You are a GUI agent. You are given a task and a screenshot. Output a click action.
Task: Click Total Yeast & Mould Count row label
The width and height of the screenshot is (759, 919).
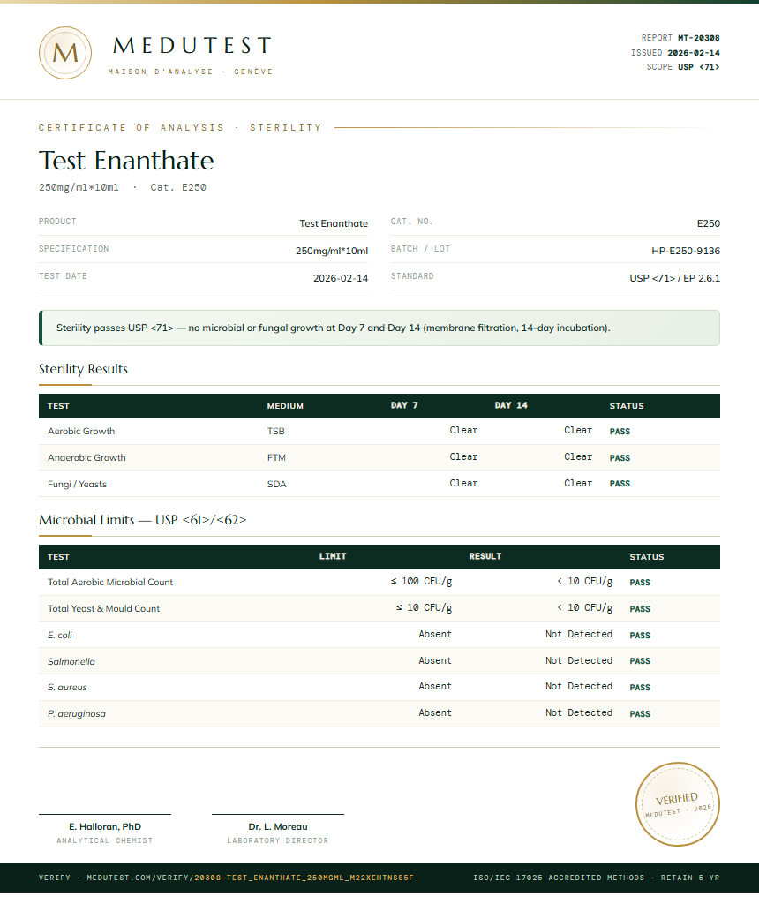103,609
